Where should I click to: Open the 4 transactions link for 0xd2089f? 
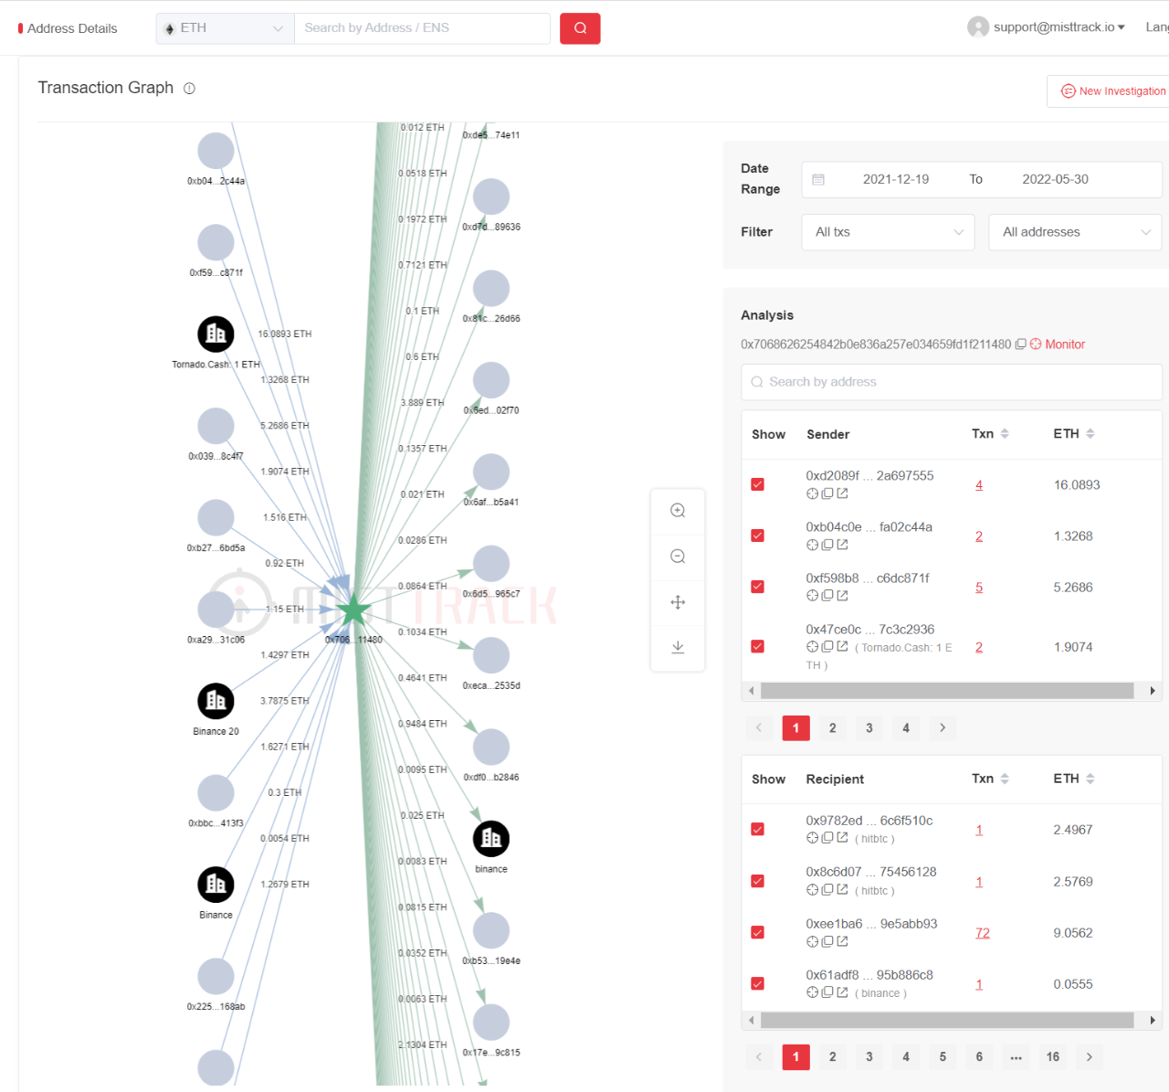click(x=979, y=485)
